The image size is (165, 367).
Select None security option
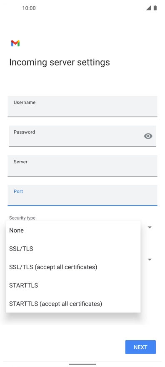[x=73, y=230]
